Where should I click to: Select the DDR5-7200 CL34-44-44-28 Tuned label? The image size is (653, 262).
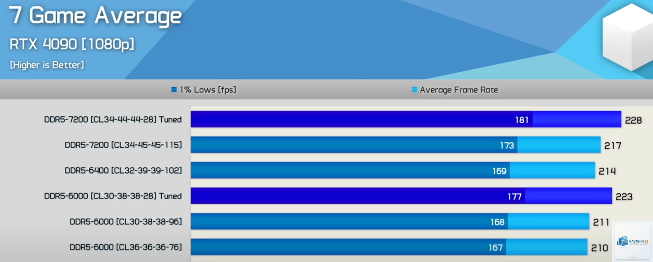pos(113,119)
